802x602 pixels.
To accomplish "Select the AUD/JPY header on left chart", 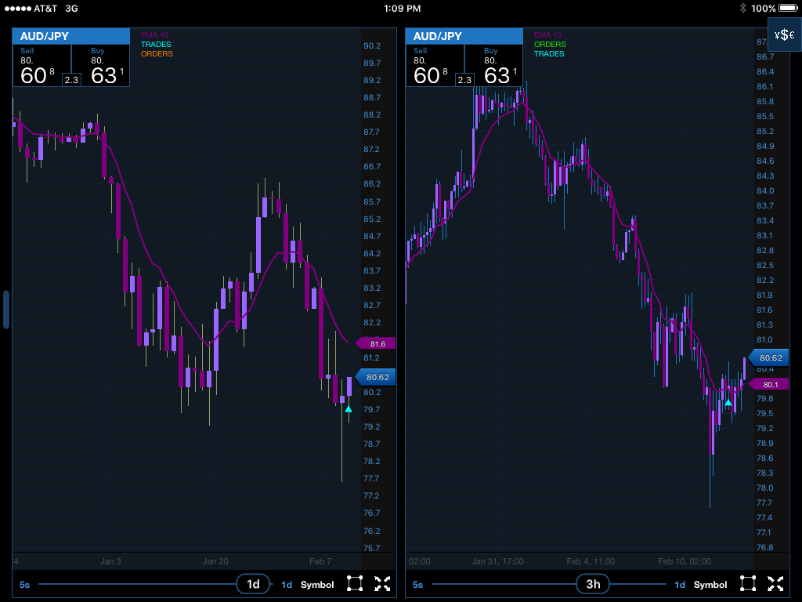I will click(x=70, y=36).
